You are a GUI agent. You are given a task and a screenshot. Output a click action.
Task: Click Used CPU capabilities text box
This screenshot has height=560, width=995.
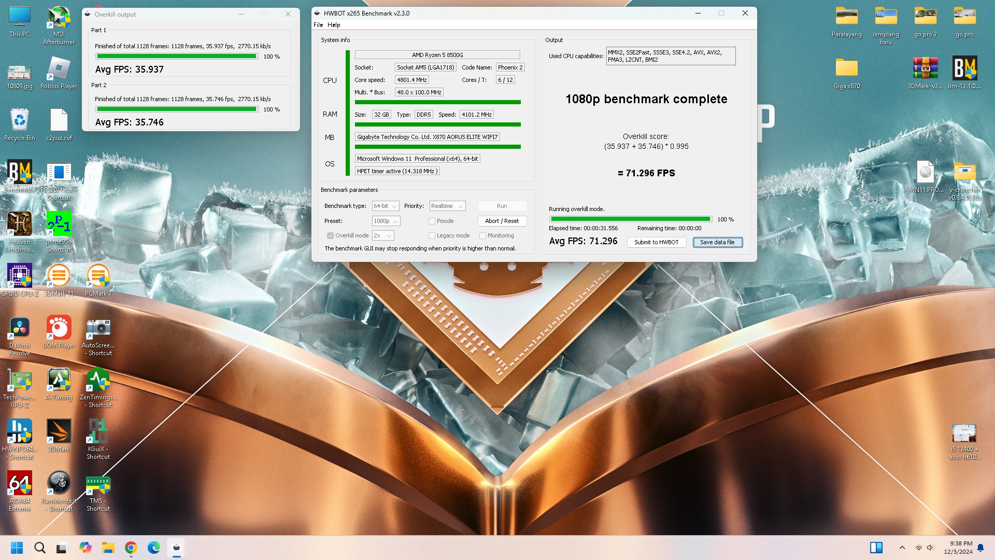tap(671, 56)
